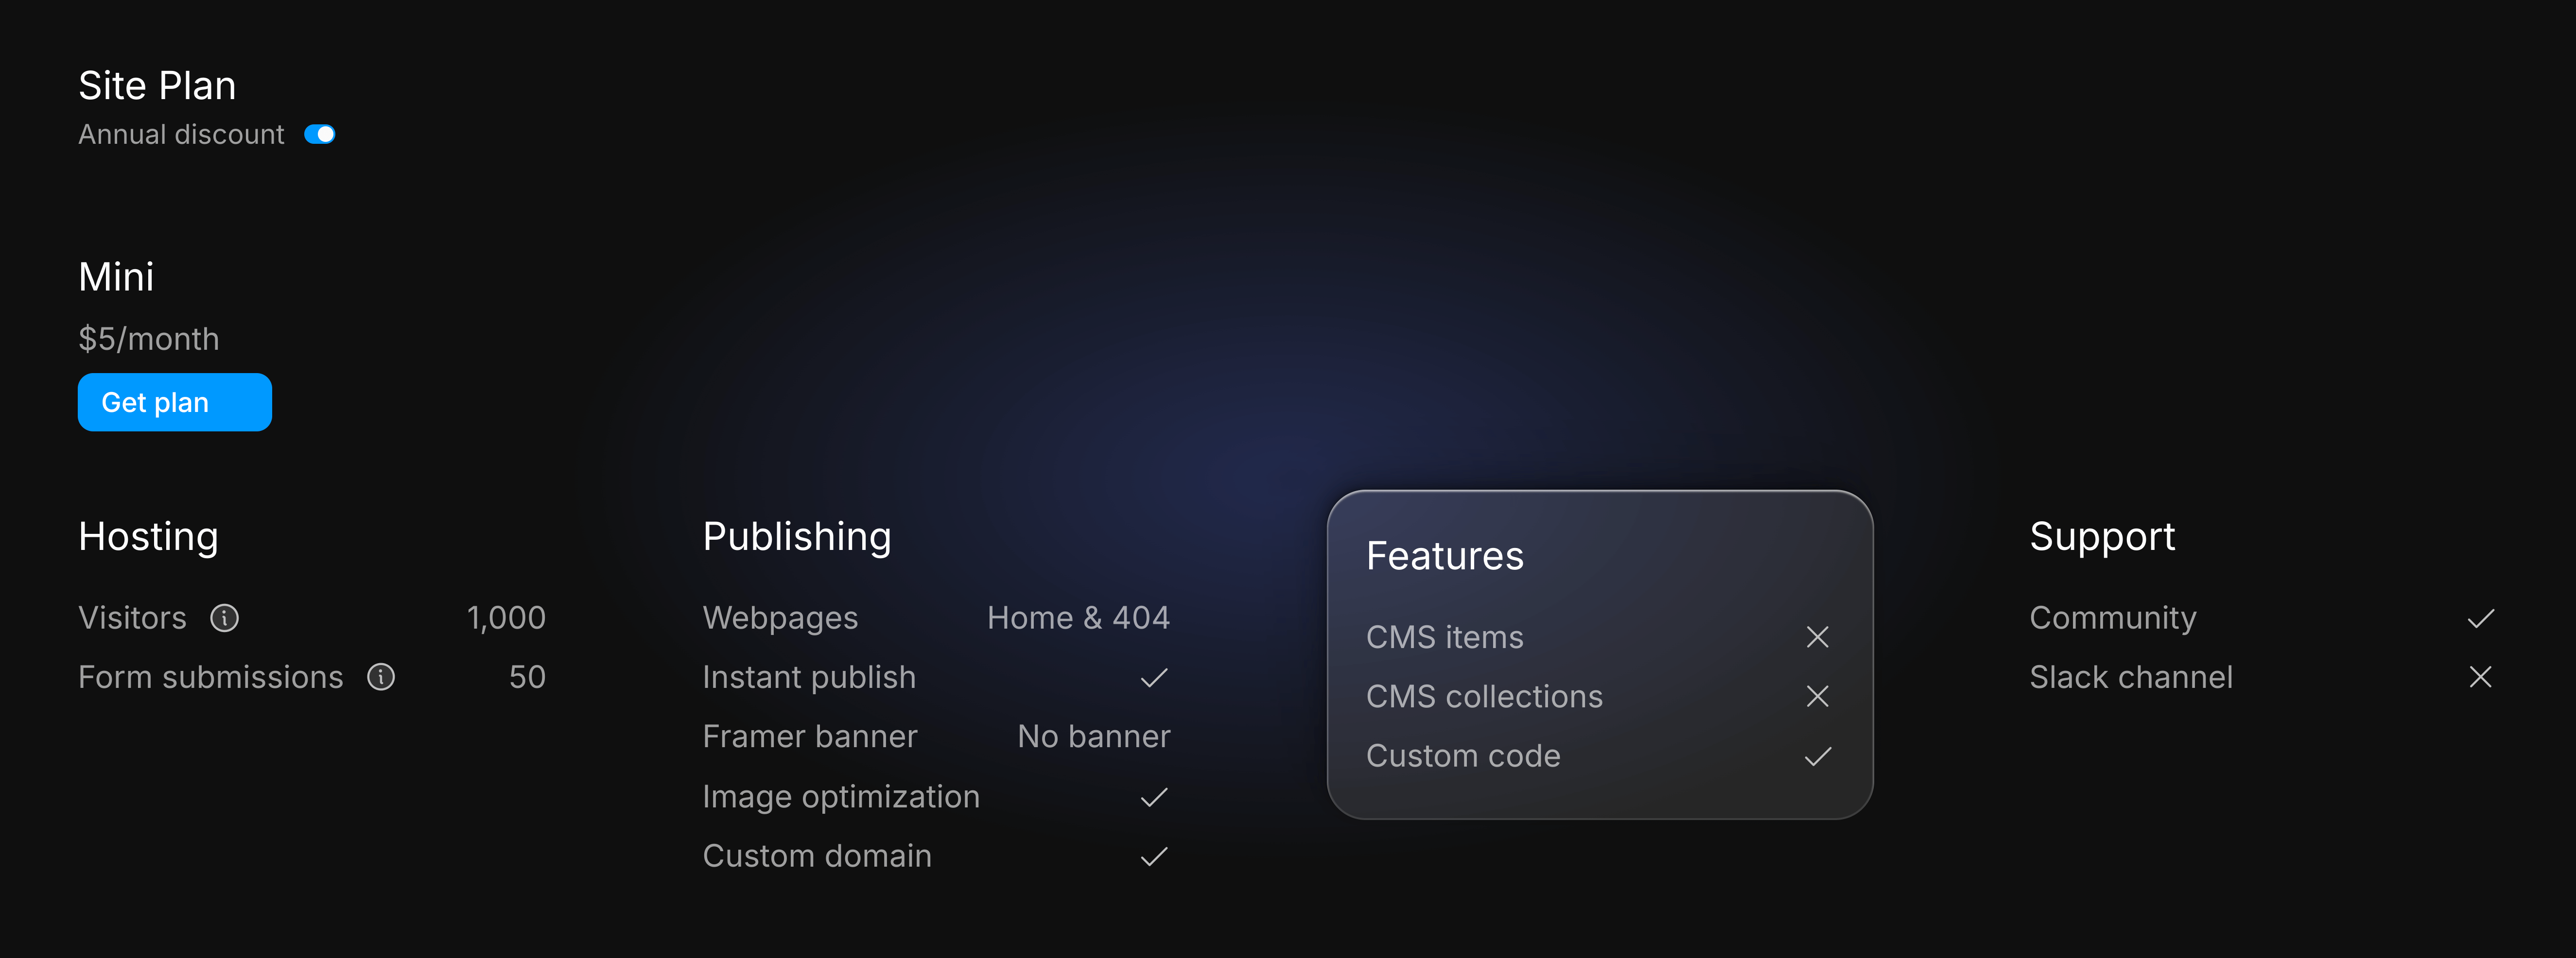2576x958 pixels.
Task: Click the Slack channel X icon
Action: click(x=2482, y=677)
